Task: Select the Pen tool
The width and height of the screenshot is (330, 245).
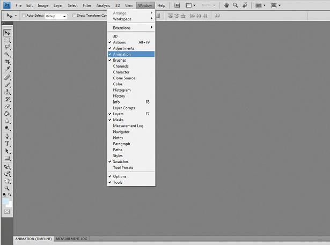Action: click(7, 136)
